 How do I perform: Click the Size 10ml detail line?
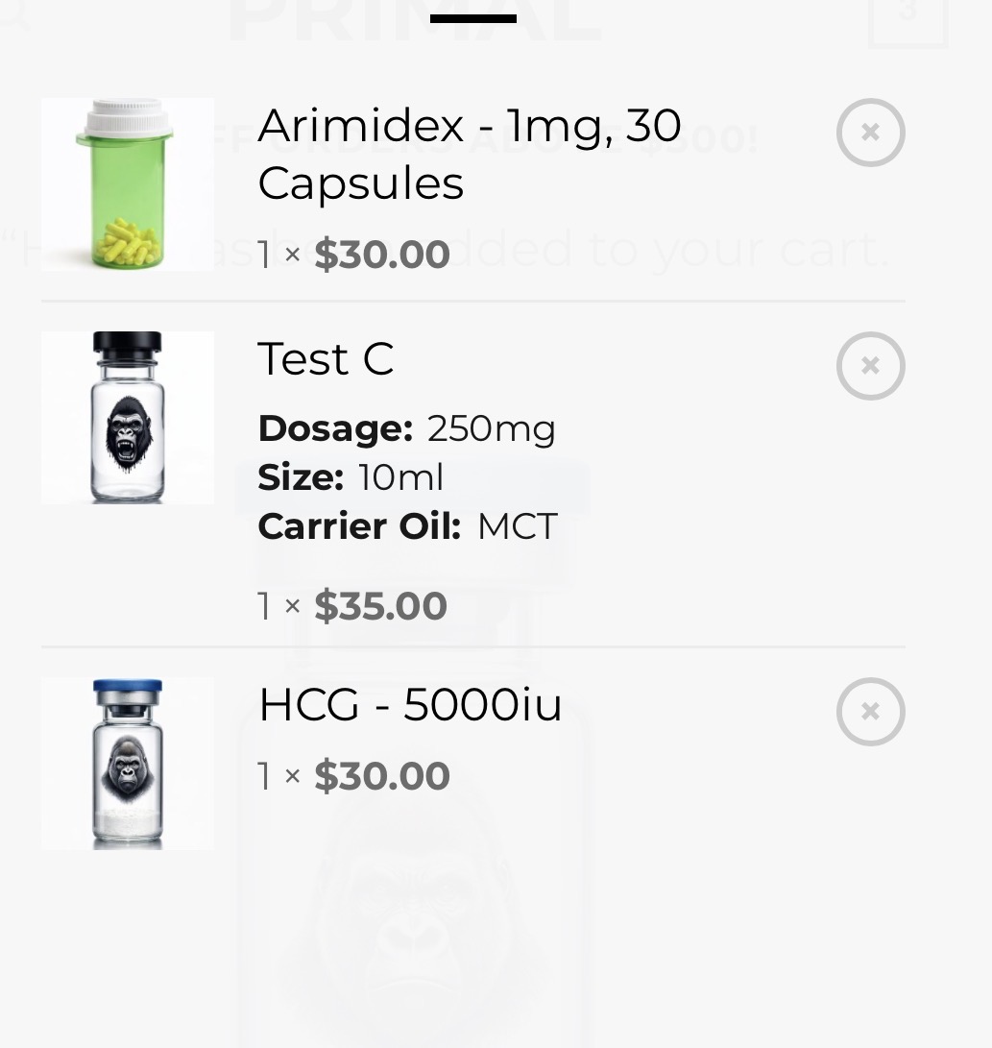click(x=351, y=476)
